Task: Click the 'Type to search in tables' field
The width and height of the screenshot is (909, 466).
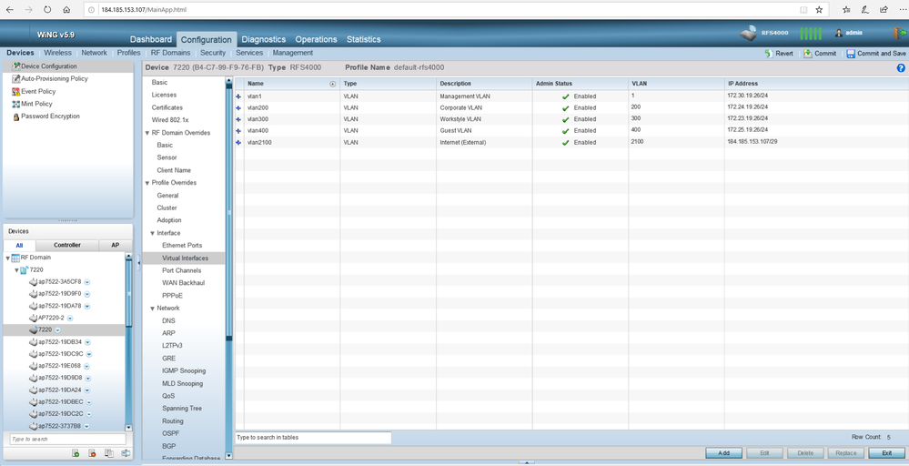Action: pos(313,438)
